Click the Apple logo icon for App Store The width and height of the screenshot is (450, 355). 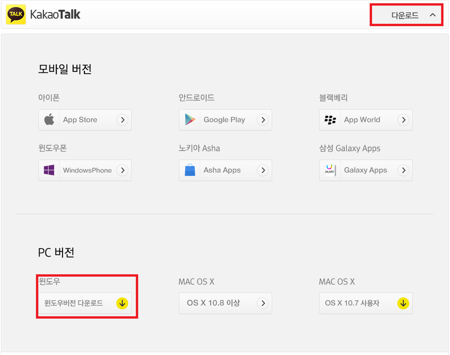coord(49,120)
